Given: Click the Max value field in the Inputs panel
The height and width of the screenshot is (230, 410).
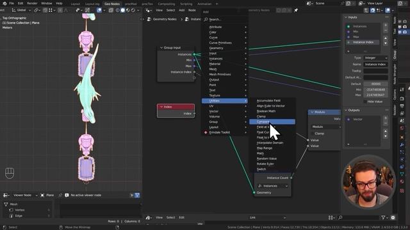Looking at the screenshot, I should pyautogui.click(x=375, y=95).
